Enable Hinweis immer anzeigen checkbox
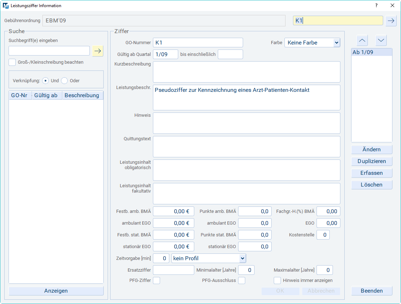Viewport: 401px width, 304px height. click(x=277, y=281)
